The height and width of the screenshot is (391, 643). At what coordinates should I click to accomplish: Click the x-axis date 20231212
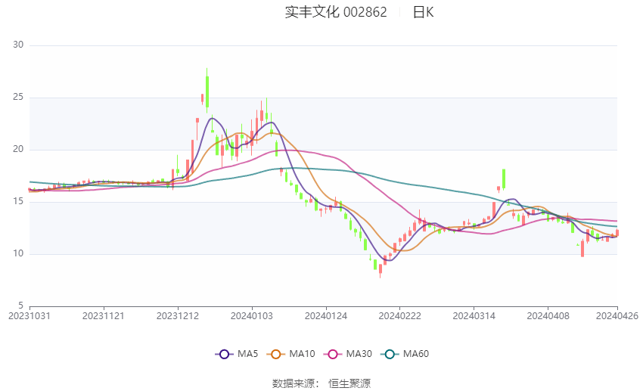click(x=178, y=316)
